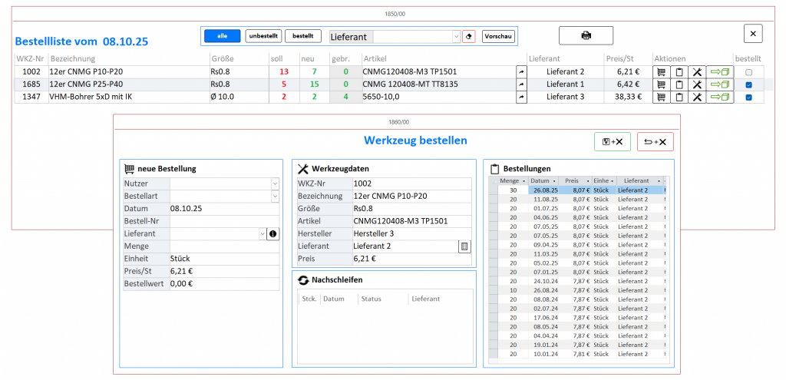
Task: Click the info icon beside Lieferant field
Action: click(272, 233)
